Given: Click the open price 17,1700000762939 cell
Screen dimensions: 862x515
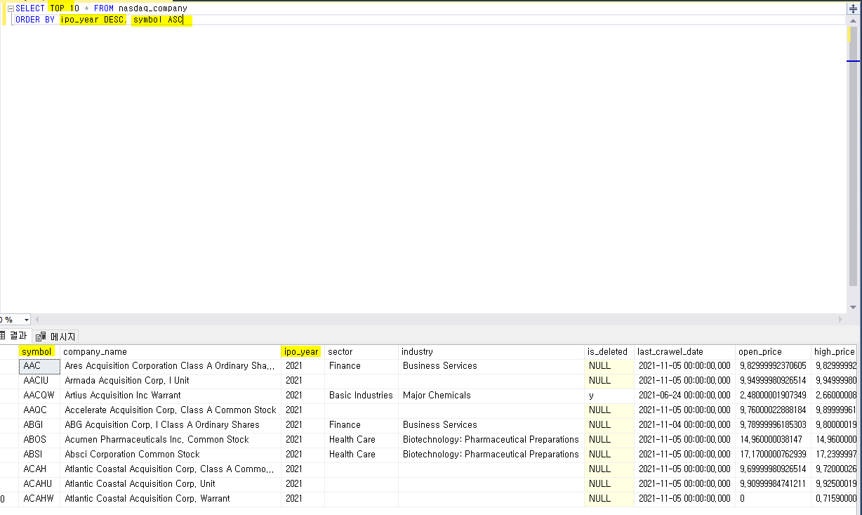Looking at the screenshot, I should click(x=773, y=455).
